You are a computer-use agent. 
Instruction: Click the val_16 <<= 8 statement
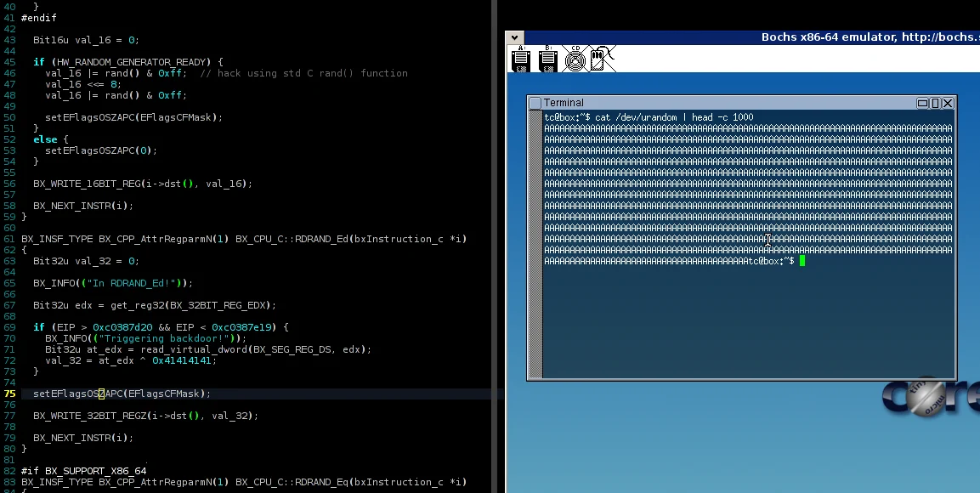[x=83, y=84]
